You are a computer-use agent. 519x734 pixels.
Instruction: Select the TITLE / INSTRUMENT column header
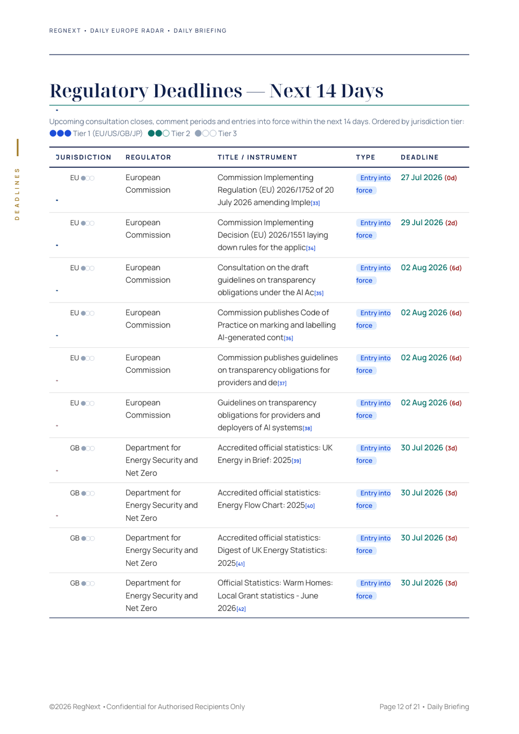pyautogui.click(x=258, y=158)
